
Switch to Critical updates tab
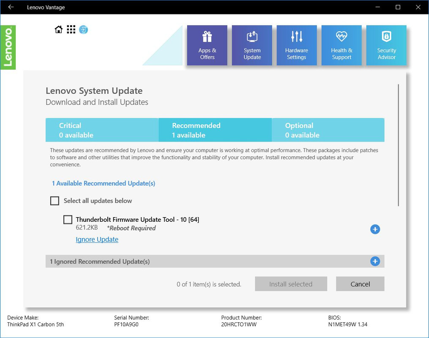click(x=102, y=130)
